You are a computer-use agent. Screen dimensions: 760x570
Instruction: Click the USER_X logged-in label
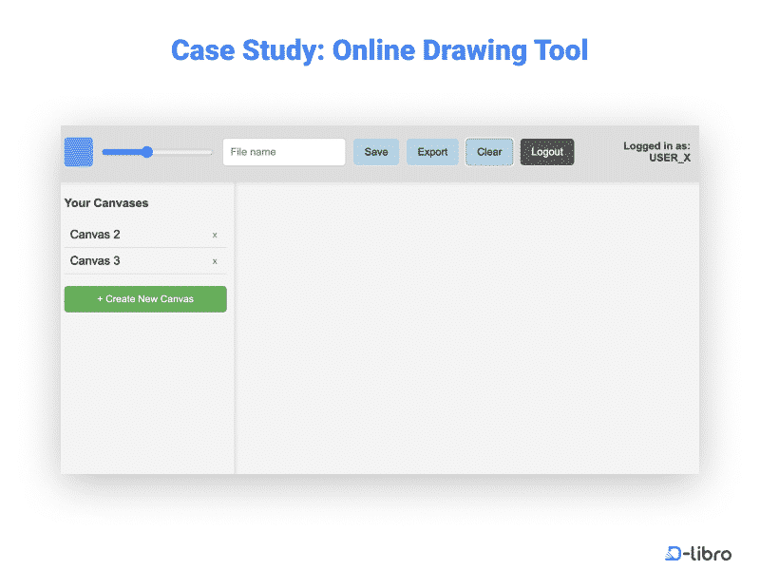coord(655,153)
